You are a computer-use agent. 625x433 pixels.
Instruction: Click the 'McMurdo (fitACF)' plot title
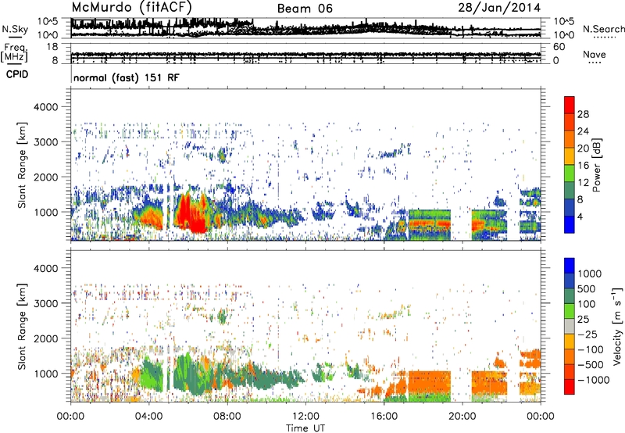tap(131, 8)
